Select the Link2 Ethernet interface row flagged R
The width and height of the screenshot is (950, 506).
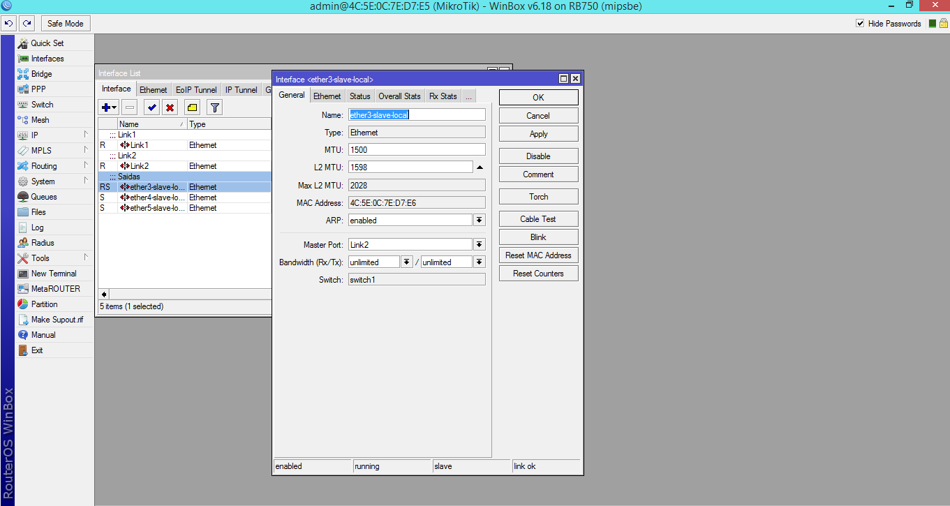pos(184,166)
